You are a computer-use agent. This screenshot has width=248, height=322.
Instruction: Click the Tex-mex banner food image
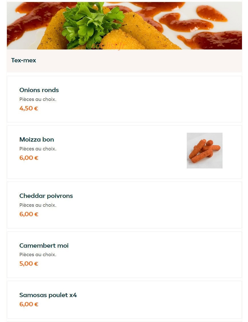[x=124, y=26]
